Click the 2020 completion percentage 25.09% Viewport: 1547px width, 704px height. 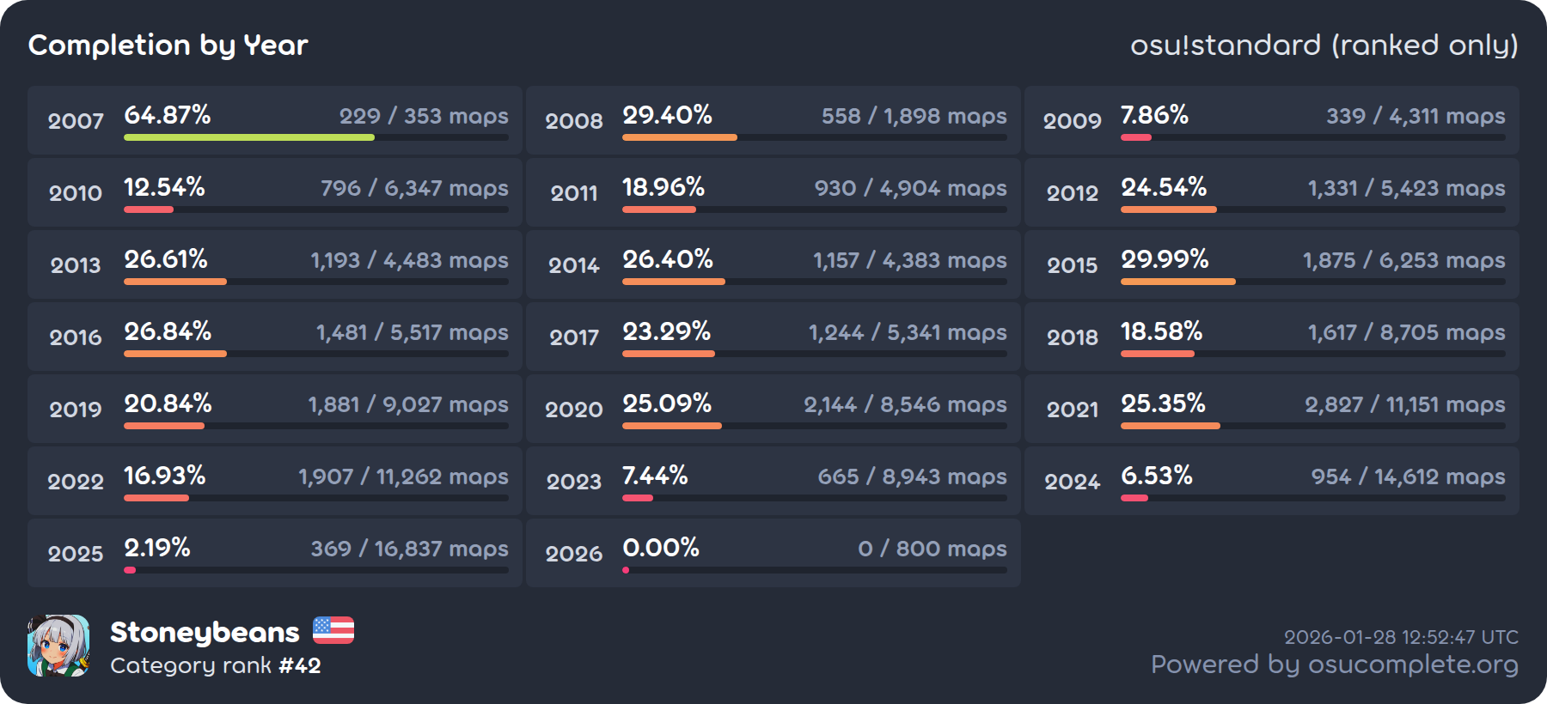tap(667, 404)
